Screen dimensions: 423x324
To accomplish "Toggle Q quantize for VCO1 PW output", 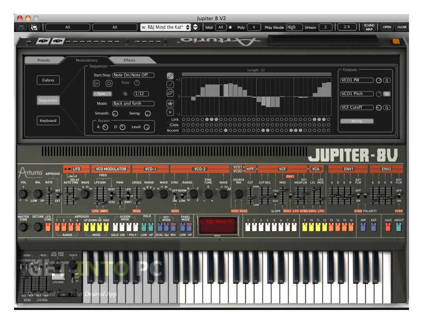I will click(x=387, y=80).
